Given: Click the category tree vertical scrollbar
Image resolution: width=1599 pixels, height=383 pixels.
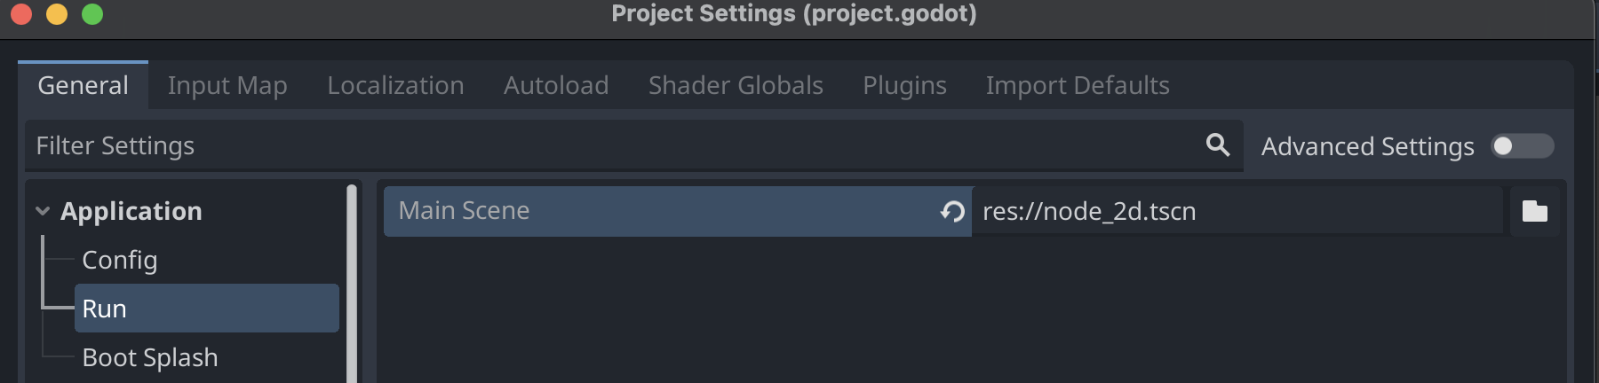Looking at the screenshot, I should (352, 284).
